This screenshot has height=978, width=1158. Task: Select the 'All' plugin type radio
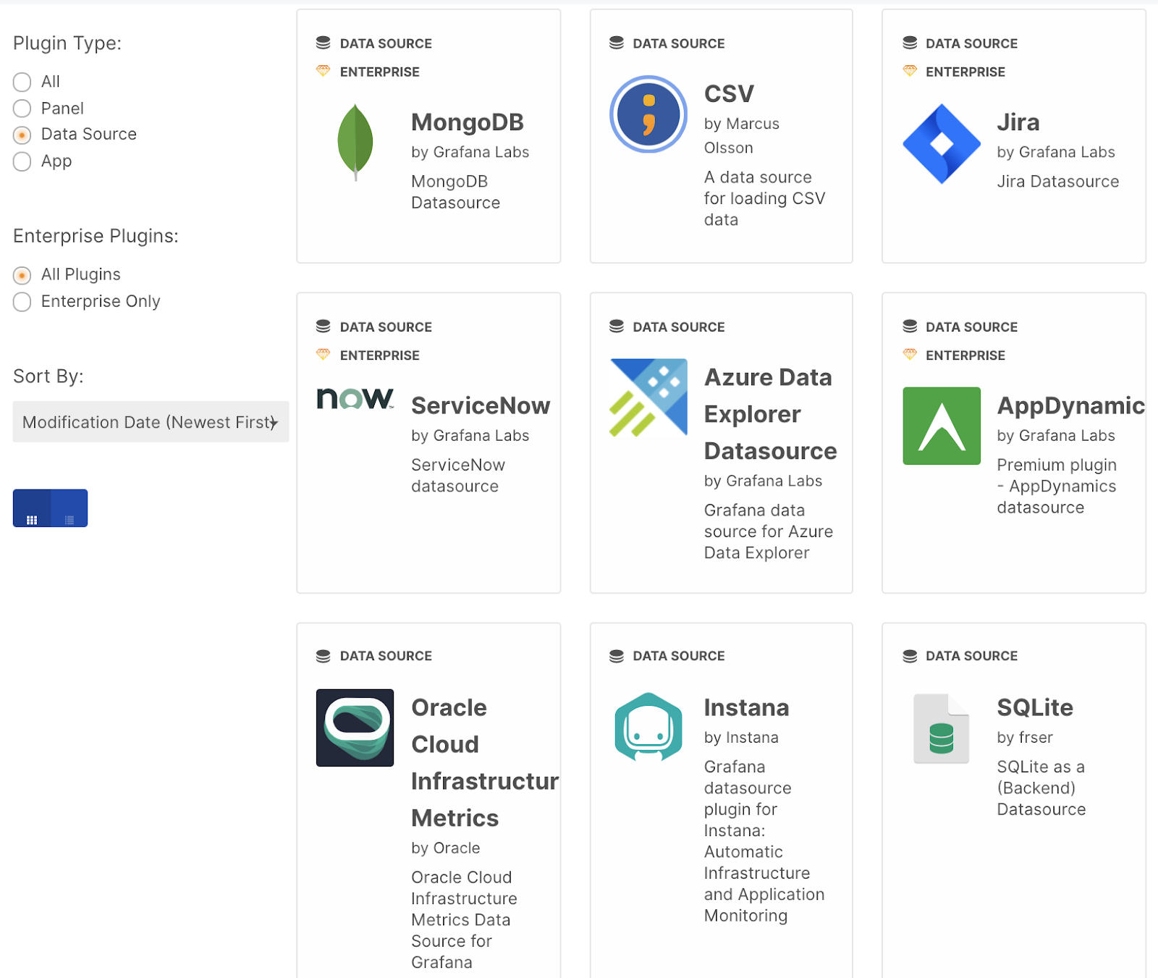22,82
